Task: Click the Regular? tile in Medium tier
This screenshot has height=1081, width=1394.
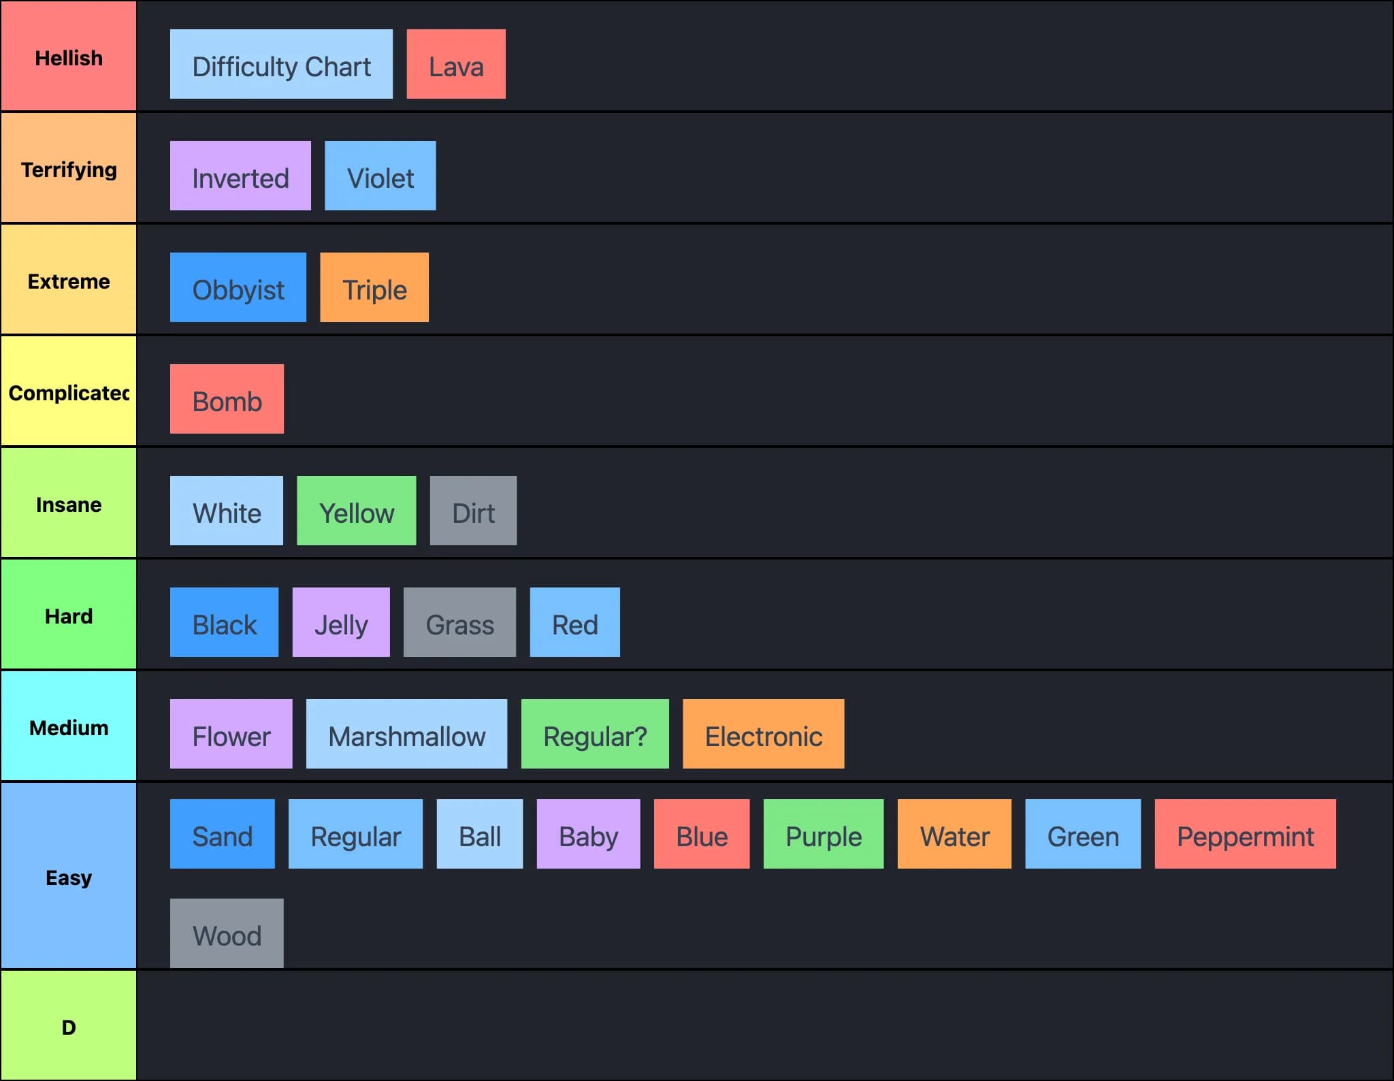Action: pos(595,734)
